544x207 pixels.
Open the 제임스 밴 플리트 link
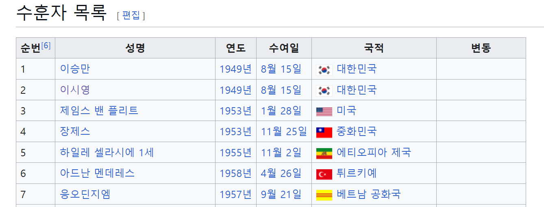coord(99,111)
